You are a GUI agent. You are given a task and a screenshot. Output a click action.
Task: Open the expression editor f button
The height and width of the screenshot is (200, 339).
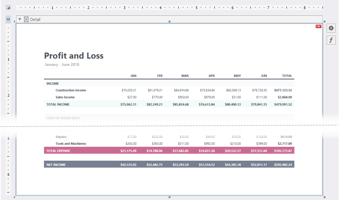(331, 40)
